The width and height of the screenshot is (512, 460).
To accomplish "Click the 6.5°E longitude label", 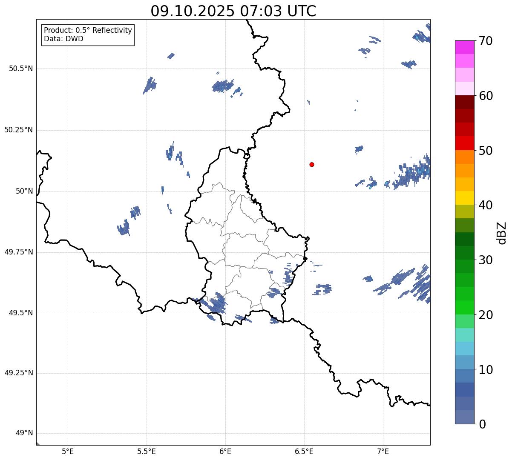I will pos(304,451).
